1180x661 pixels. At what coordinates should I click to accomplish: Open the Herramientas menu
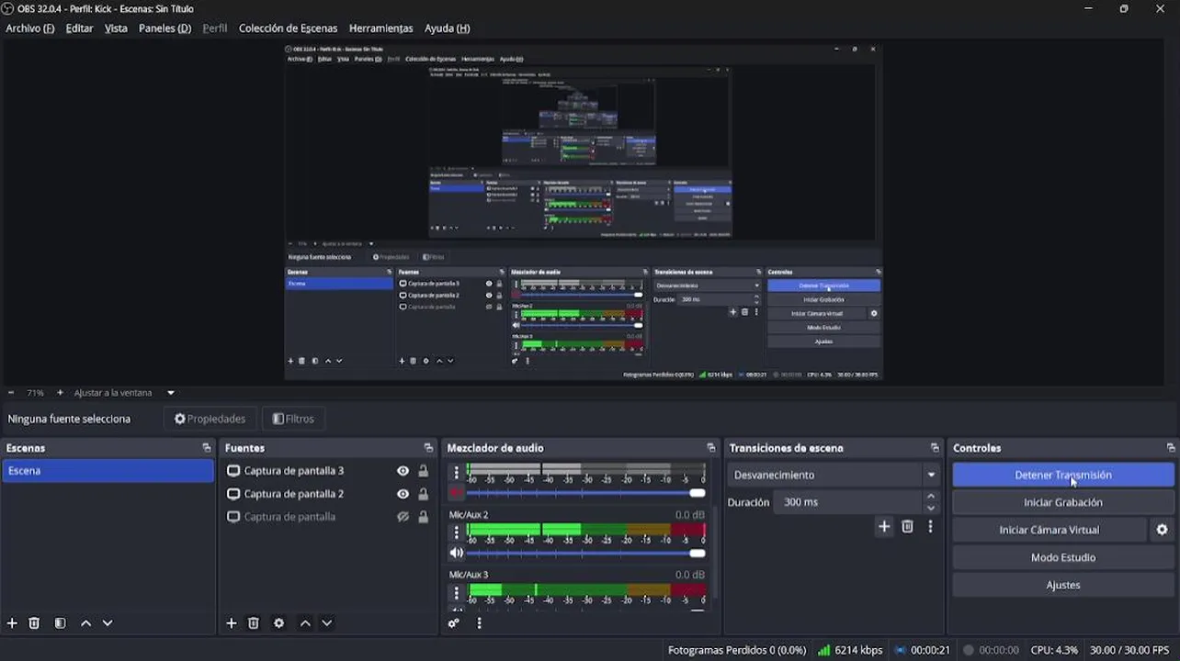tap(380, 28)
